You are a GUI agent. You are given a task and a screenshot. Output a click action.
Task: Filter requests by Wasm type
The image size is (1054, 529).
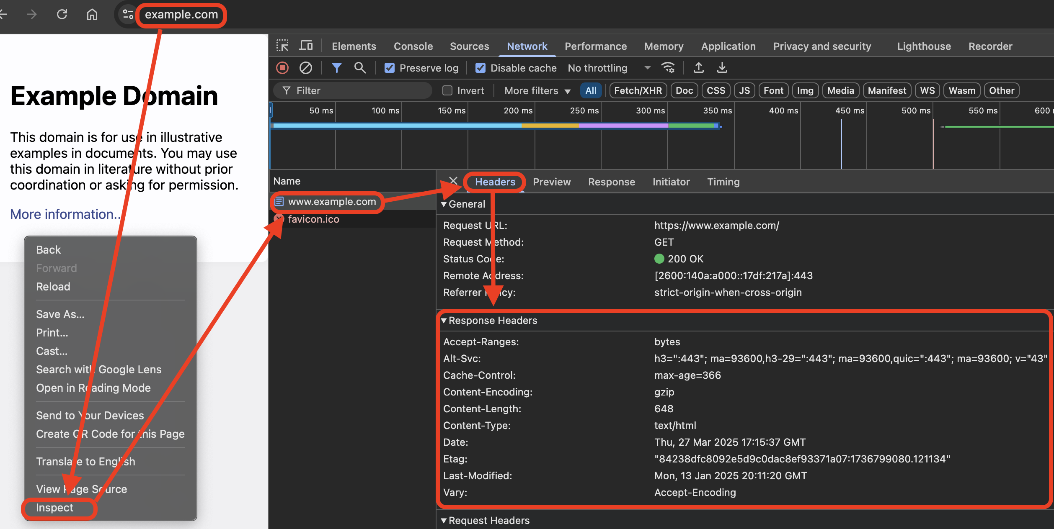962,90
